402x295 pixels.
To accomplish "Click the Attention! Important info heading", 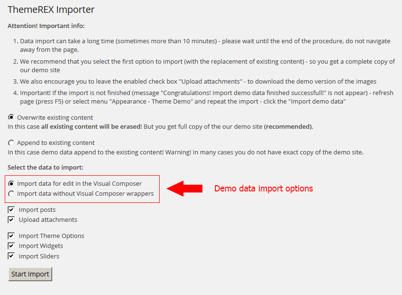I will point(46,26).
